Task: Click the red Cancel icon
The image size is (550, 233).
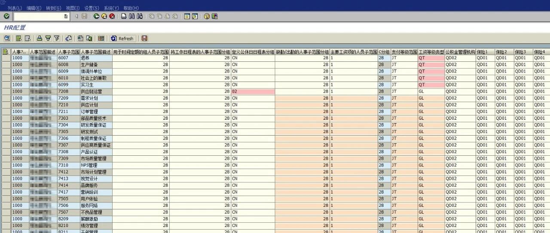Action: (112, 16)
